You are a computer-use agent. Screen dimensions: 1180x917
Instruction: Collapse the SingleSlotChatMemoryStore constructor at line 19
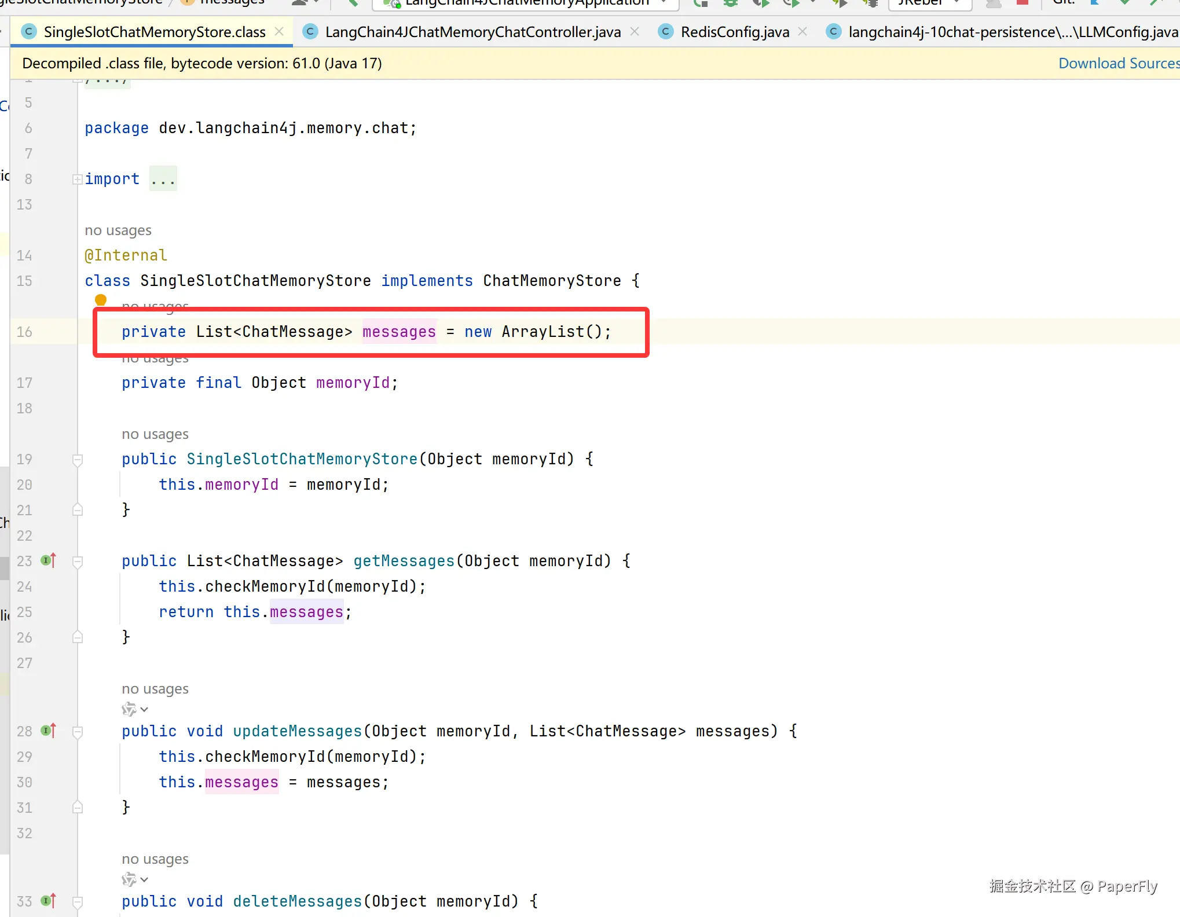point(78,460)
